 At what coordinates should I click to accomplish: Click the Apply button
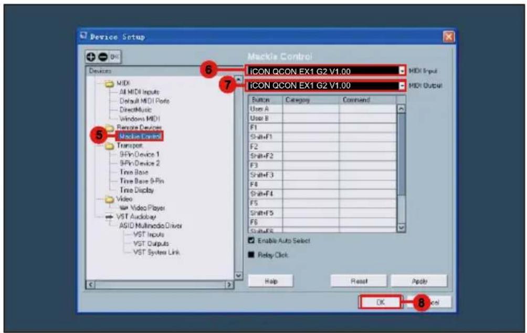419,281
